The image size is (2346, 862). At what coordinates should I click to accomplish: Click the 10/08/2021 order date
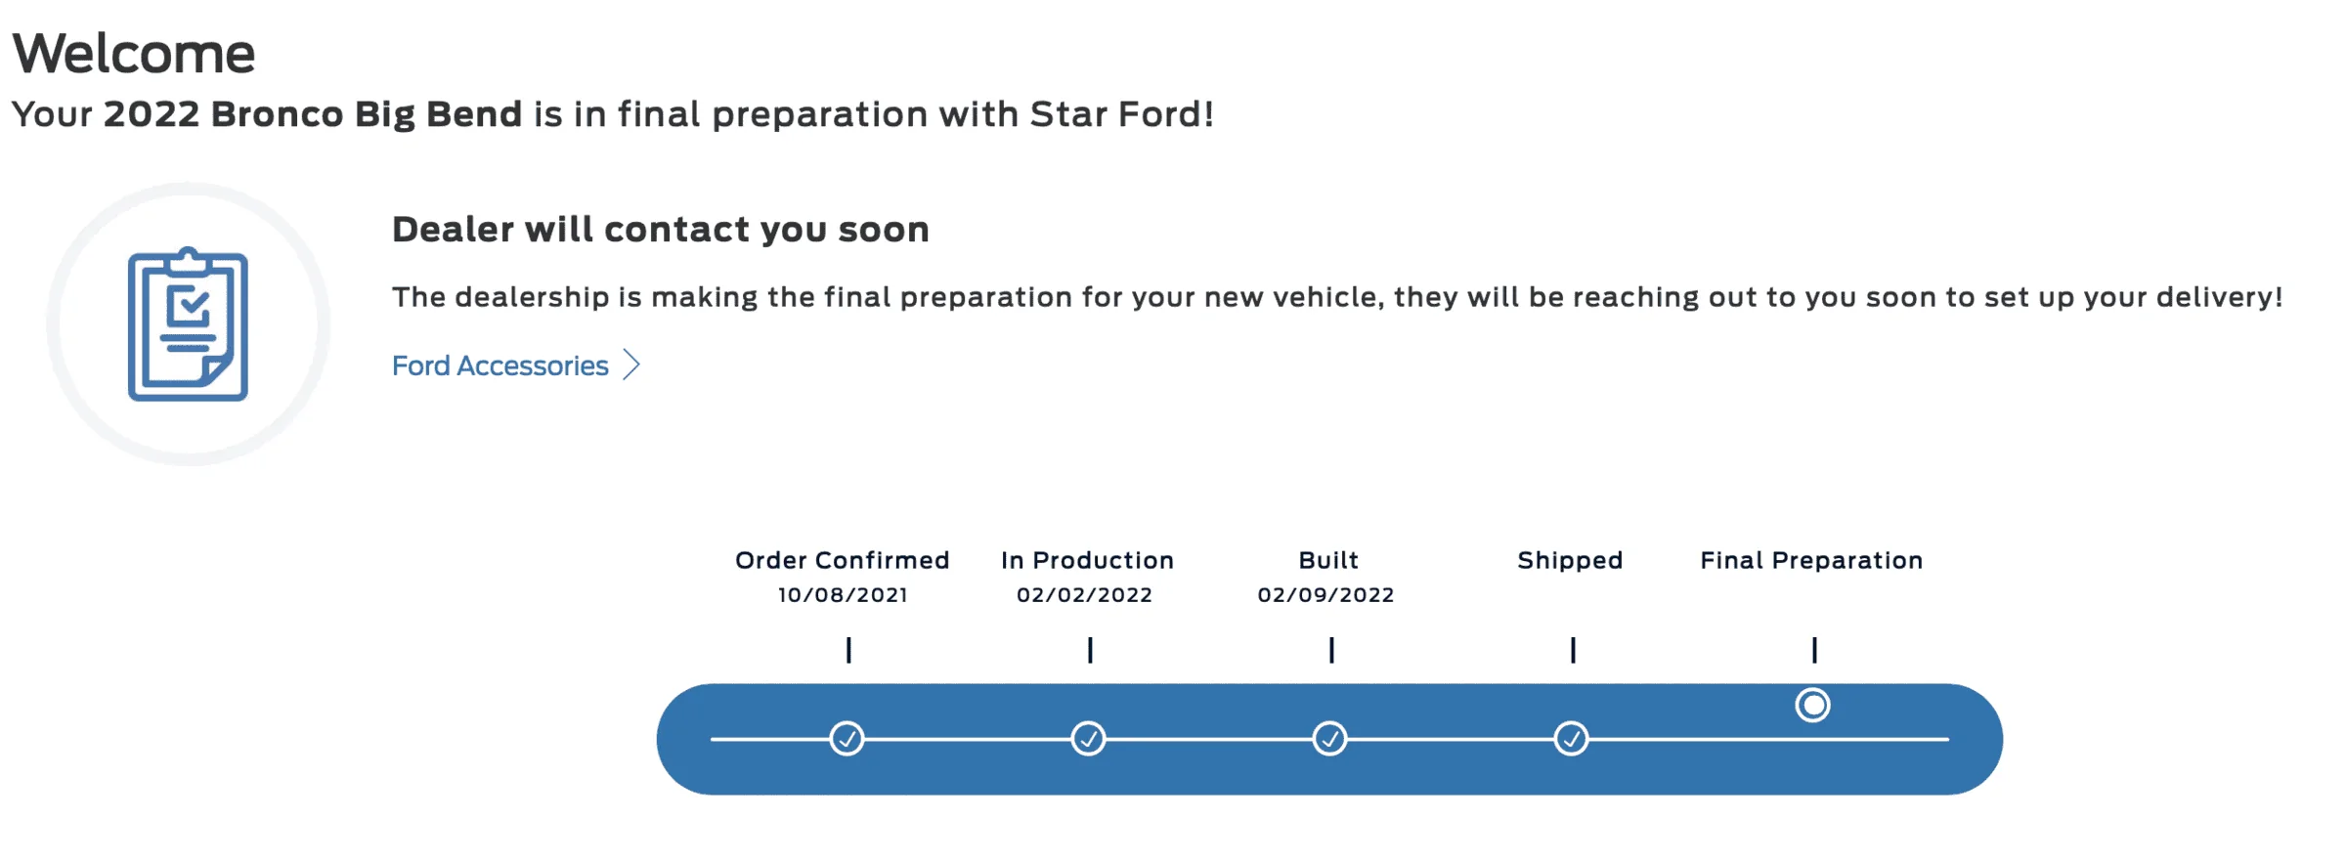coord(843,595)
